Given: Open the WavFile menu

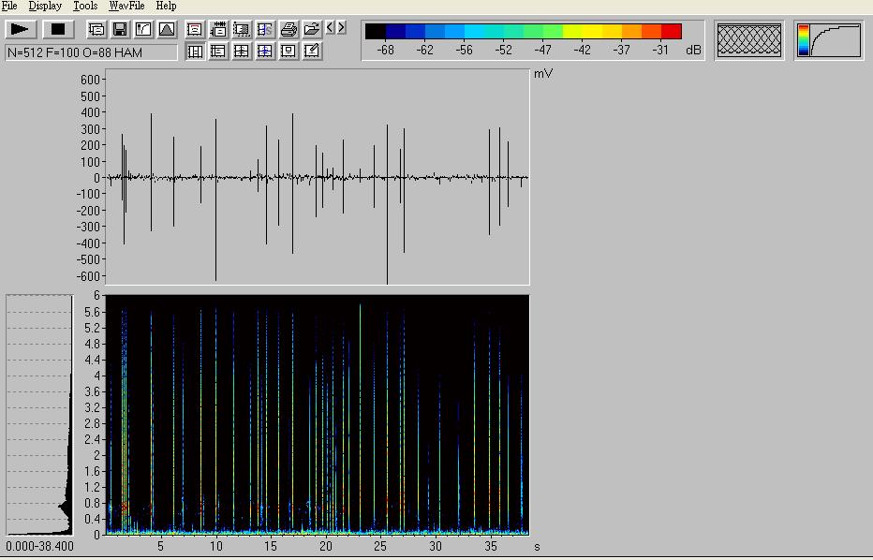Looking at the screenshot, I should click(x=126, y=6).
